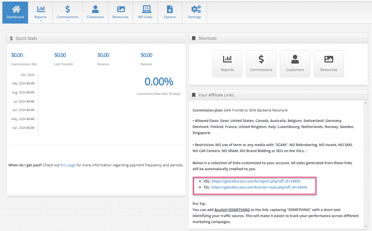Open the Exports download icon
The height and width of the screenshot is (231, 372).
(x=170, y=9)
